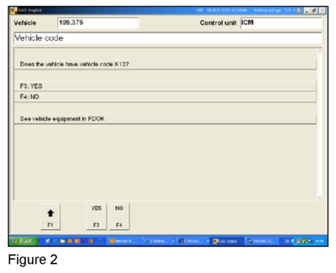Select the 'F4: NO' list row
Viewport: 336px width, 273px height.
click(165, 97)
